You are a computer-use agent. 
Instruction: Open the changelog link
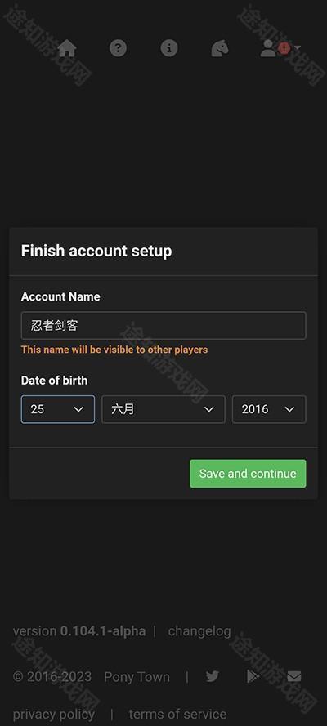[x=199, y=631]
